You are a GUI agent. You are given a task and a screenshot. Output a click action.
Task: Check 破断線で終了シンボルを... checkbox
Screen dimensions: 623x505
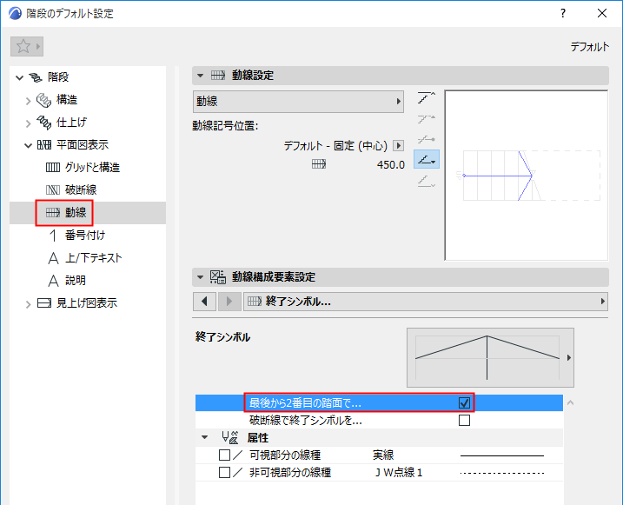pyautogui.click(x=464, y=420)
